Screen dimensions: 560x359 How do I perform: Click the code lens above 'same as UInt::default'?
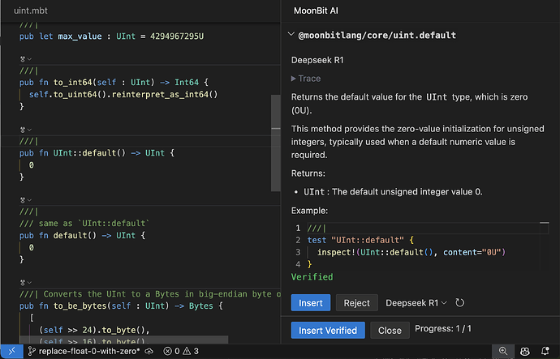26,200
